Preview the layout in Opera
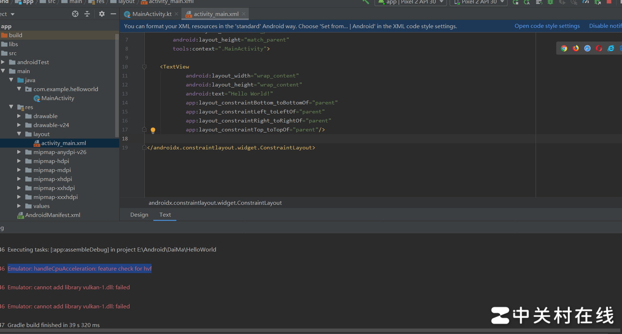 pyautogui.click(x=598, y=48)
